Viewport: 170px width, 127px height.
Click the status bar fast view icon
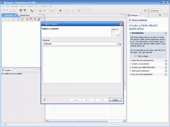coord(5,125)
